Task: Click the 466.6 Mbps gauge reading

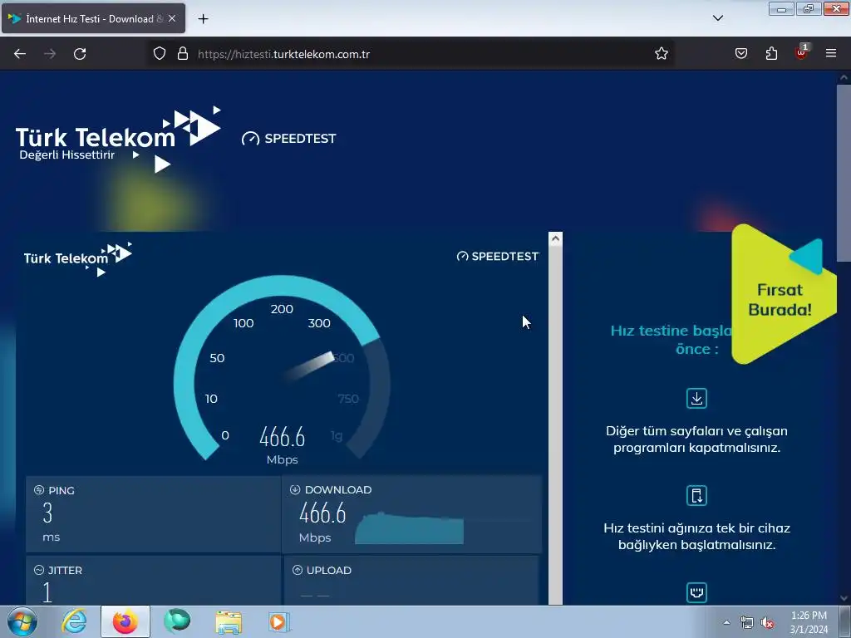Action: 283,445
